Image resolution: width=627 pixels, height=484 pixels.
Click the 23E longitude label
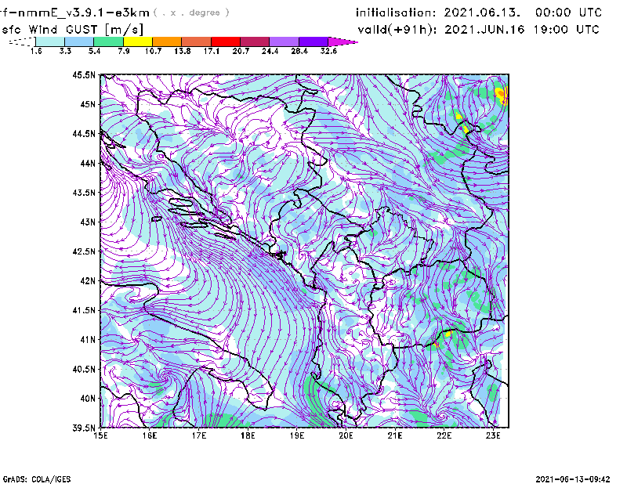click(493, 435)
